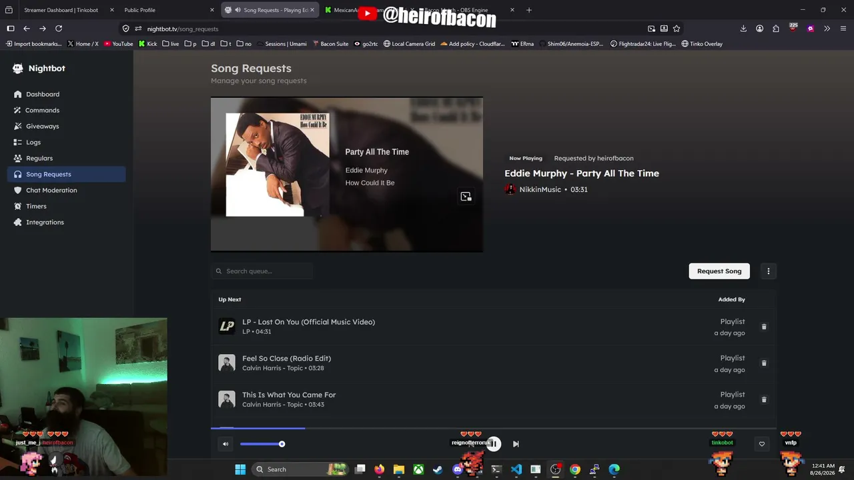Viewport: 854px width, 480px height.
Task: Bookmark this page with the star icon
Action: [677, 29]
